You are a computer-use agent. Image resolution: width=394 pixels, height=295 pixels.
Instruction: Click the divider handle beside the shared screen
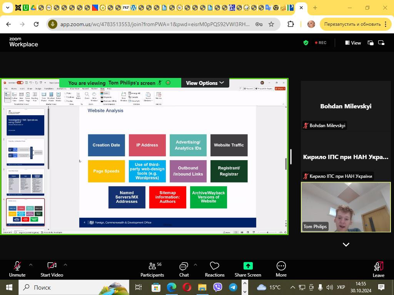point(291,157)
